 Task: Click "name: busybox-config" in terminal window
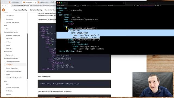(x=71, y=10)
